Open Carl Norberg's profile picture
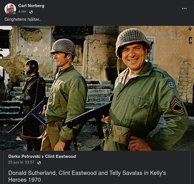 pyautogui.click(x=10, y=9)
